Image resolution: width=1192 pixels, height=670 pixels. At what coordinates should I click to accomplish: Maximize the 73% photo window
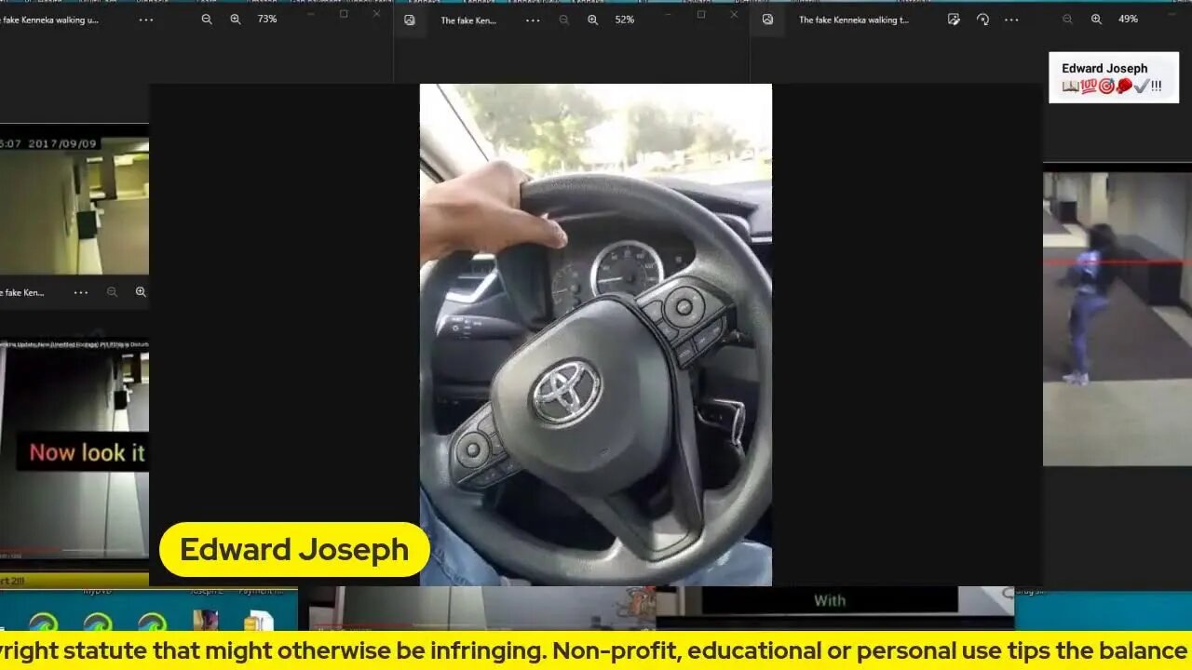344,14
